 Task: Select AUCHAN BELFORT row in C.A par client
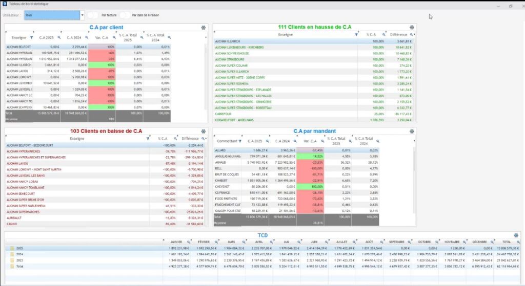click(x=88, y=47)
